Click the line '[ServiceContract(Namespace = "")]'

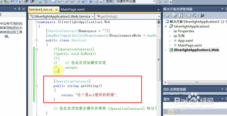pyautogui.click(x=78, y=31)
